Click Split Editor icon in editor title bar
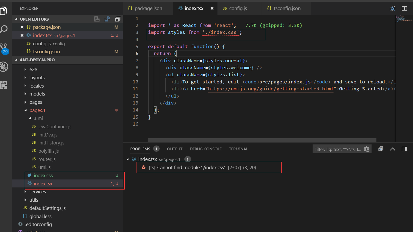The image size is (413, 232). 404,8
